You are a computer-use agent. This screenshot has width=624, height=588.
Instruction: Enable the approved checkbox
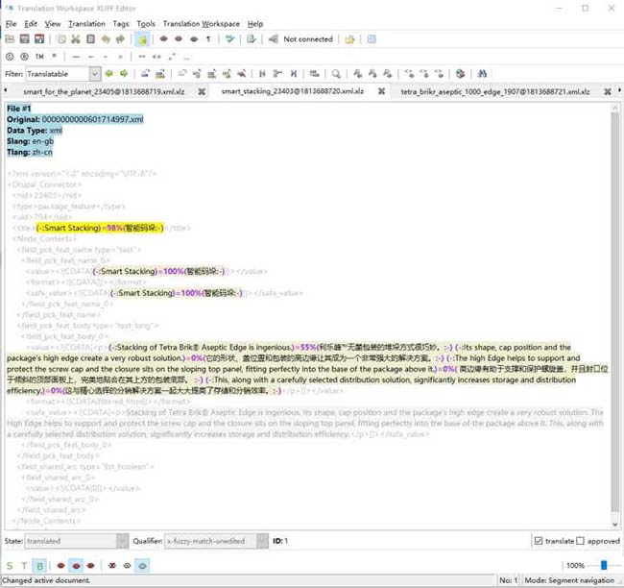click(x=579, y=541)
